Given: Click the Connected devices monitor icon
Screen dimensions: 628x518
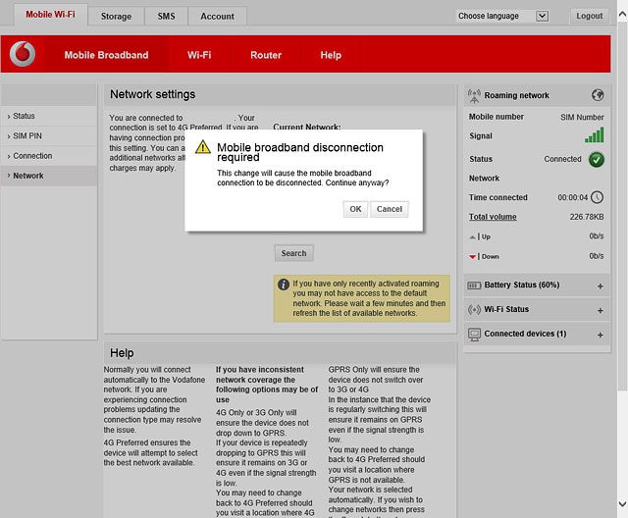Looking at the screenshot, I should tap(474, 335).
